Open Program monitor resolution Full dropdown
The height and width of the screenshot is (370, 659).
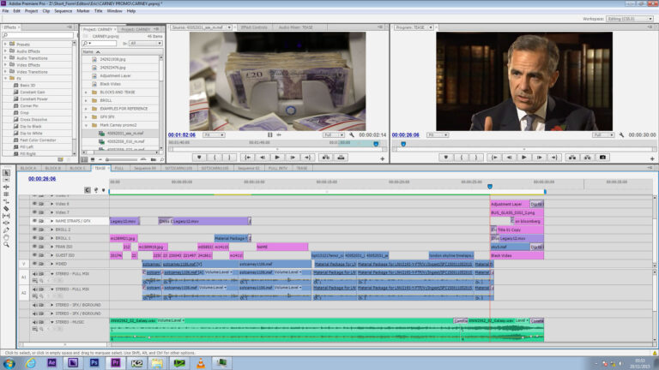point(603,135)
